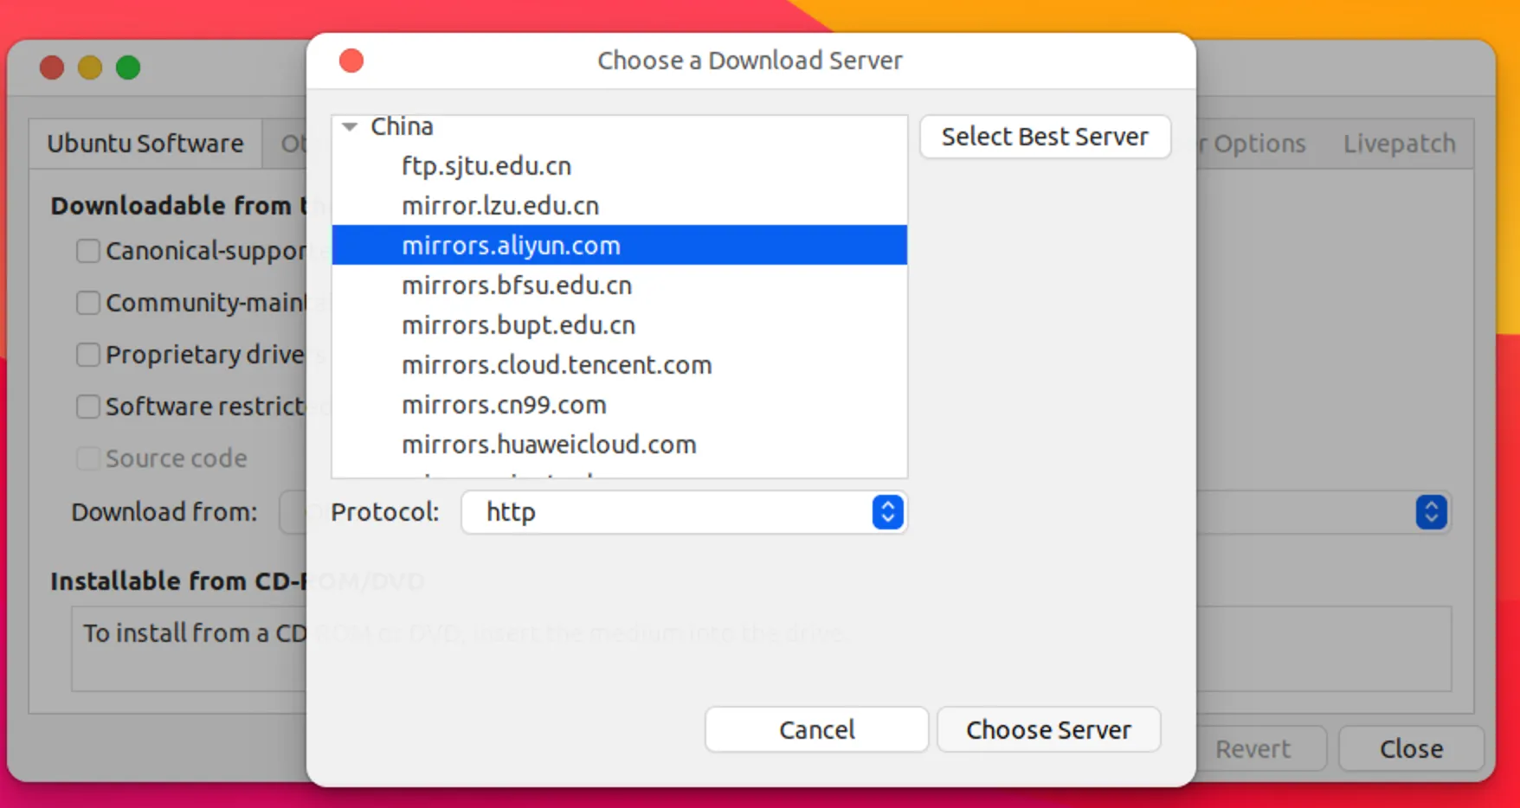Choose mirrors.bfsu.edu.cn mirror
Image resolution: width=1520 pixels, height=808 pixels.
tap(516, 285)
